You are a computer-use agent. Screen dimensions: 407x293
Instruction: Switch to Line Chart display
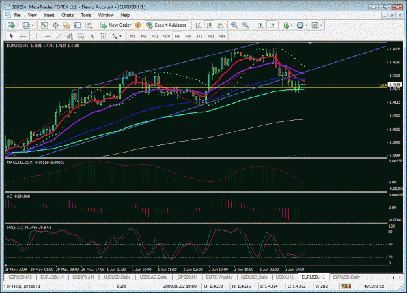[221, 25]
